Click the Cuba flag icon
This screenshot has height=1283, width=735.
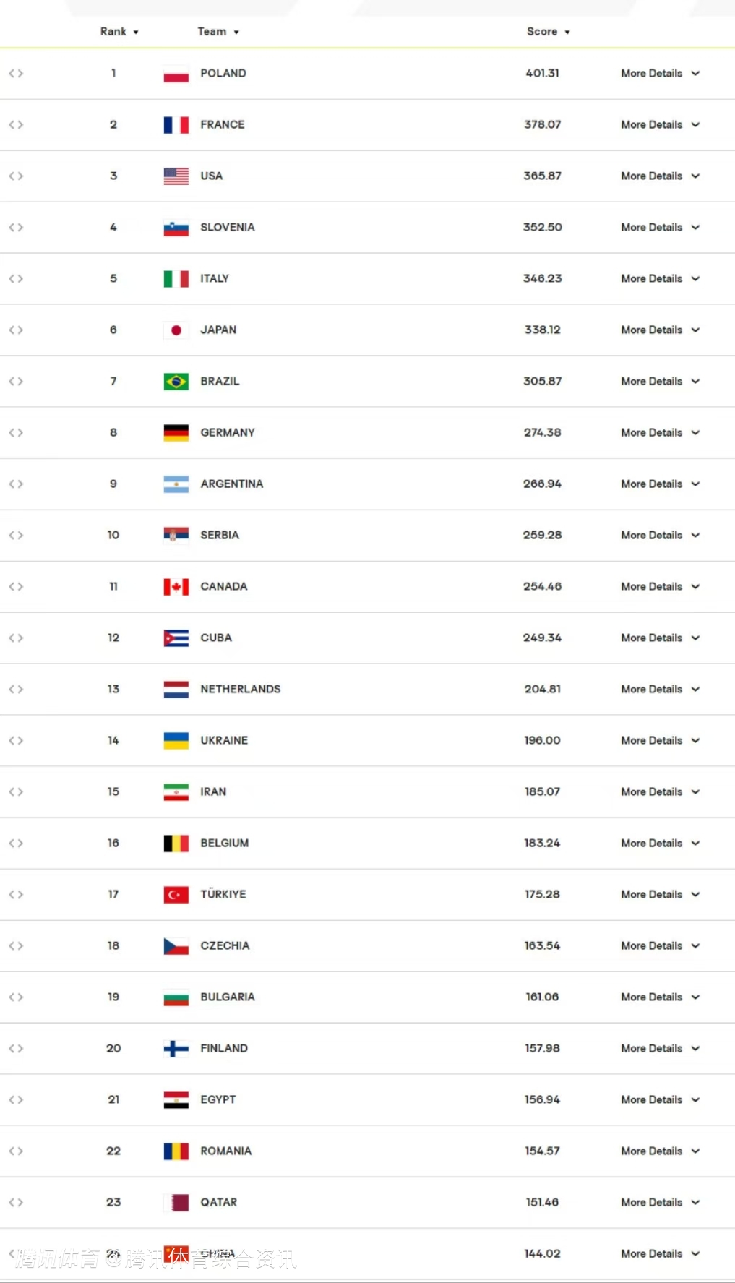176,638
